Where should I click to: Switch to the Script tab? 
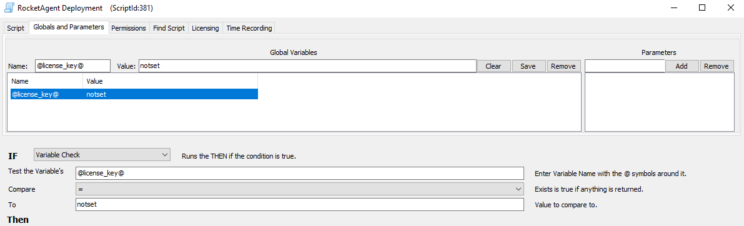16,28
